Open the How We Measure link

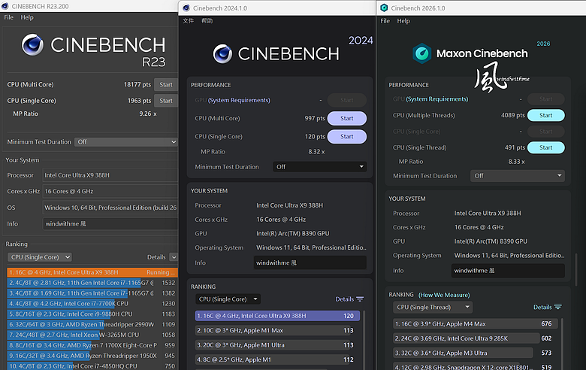pyautogui.click(x=444, y=295)
